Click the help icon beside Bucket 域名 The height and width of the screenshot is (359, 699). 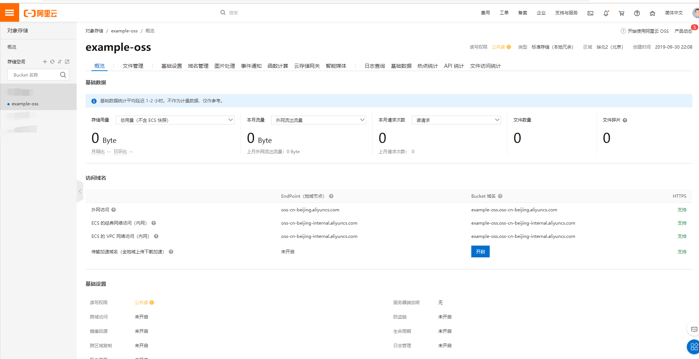click(500, 196)
